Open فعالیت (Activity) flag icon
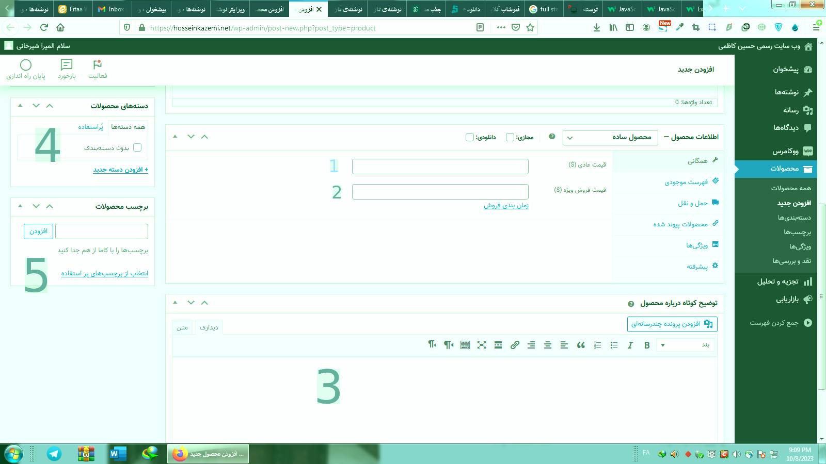The width and height of the screenshot is (826, 464). [x=98, y=69]
